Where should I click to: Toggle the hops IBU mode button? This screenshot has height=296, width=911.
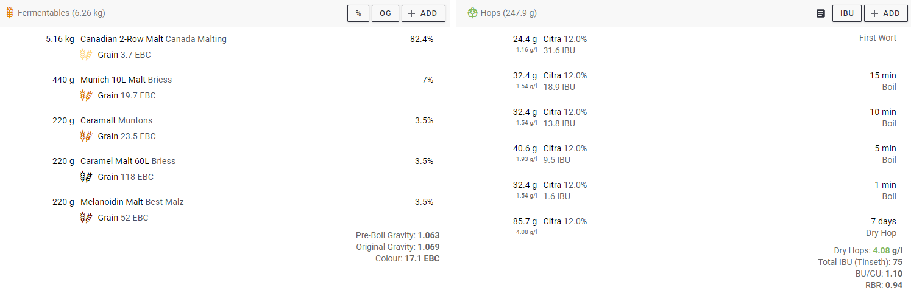847,13
